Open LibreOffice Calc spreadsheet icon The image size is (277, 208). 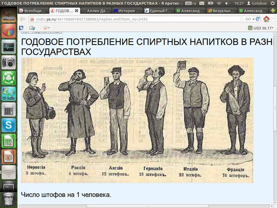(9, 141)
